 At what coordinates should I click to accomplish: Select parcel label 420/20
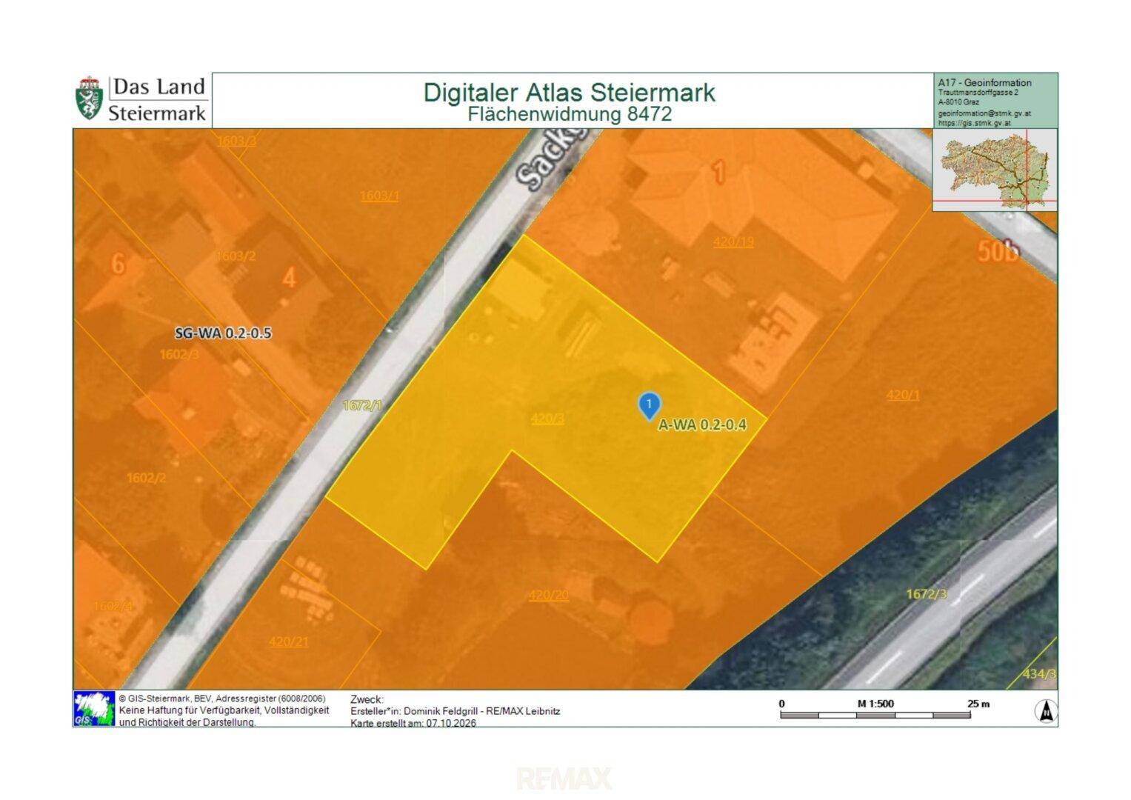[548, 595]
